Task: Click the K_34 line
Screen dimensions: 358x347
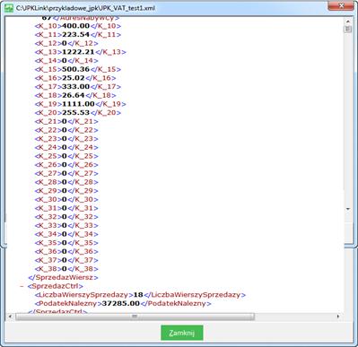Action: pyautogui.click(x=66, y=234)
